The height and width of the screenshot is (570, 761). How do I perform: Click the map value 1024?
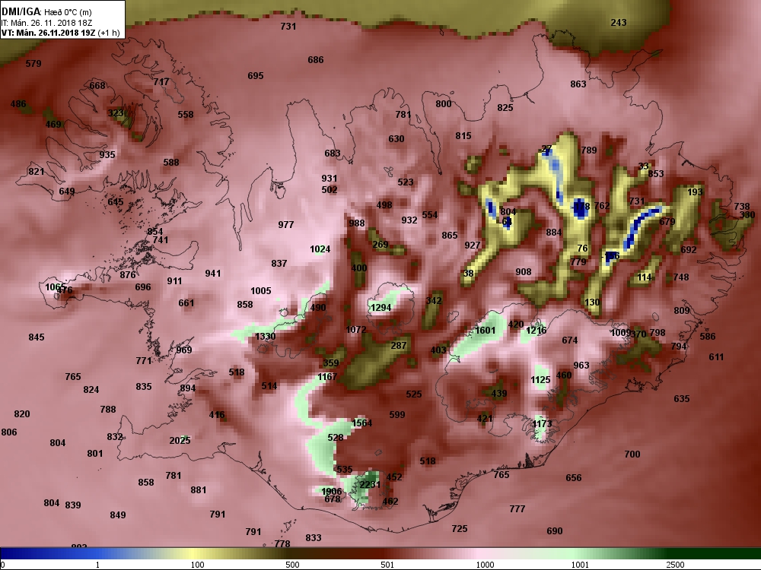(320, 249)
